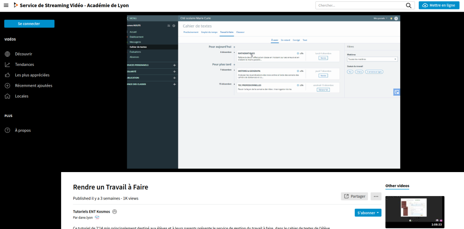Screen dimensions: 464x229
Task: Open the Toutes les matières dropdown in the video
Action: pos(372,59)
